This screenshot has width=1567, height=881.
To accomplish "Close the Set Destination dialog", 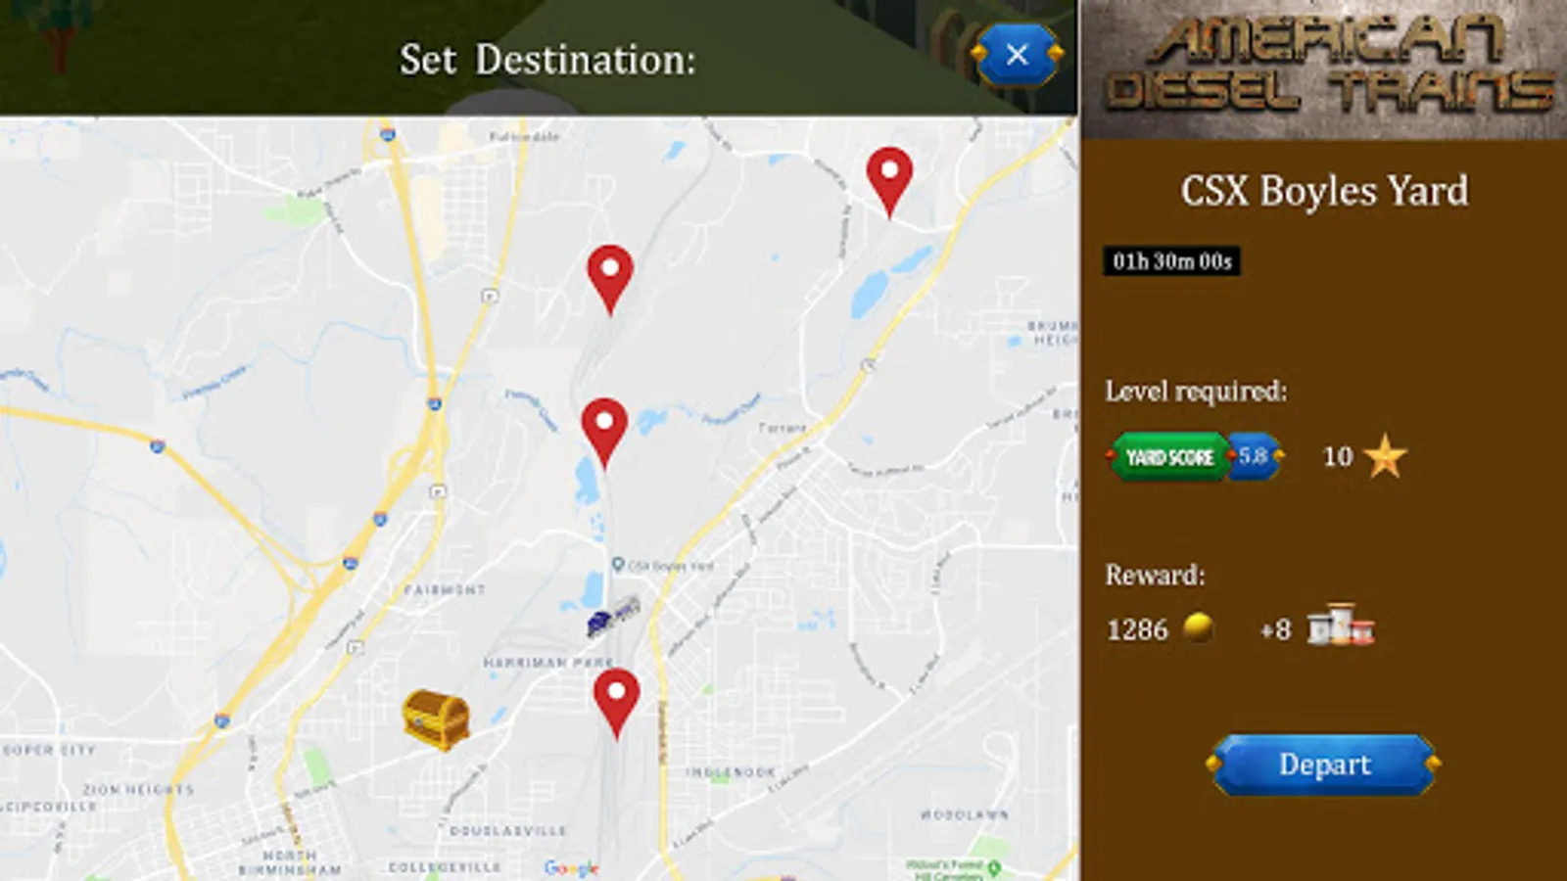I will click(1017, 55).
